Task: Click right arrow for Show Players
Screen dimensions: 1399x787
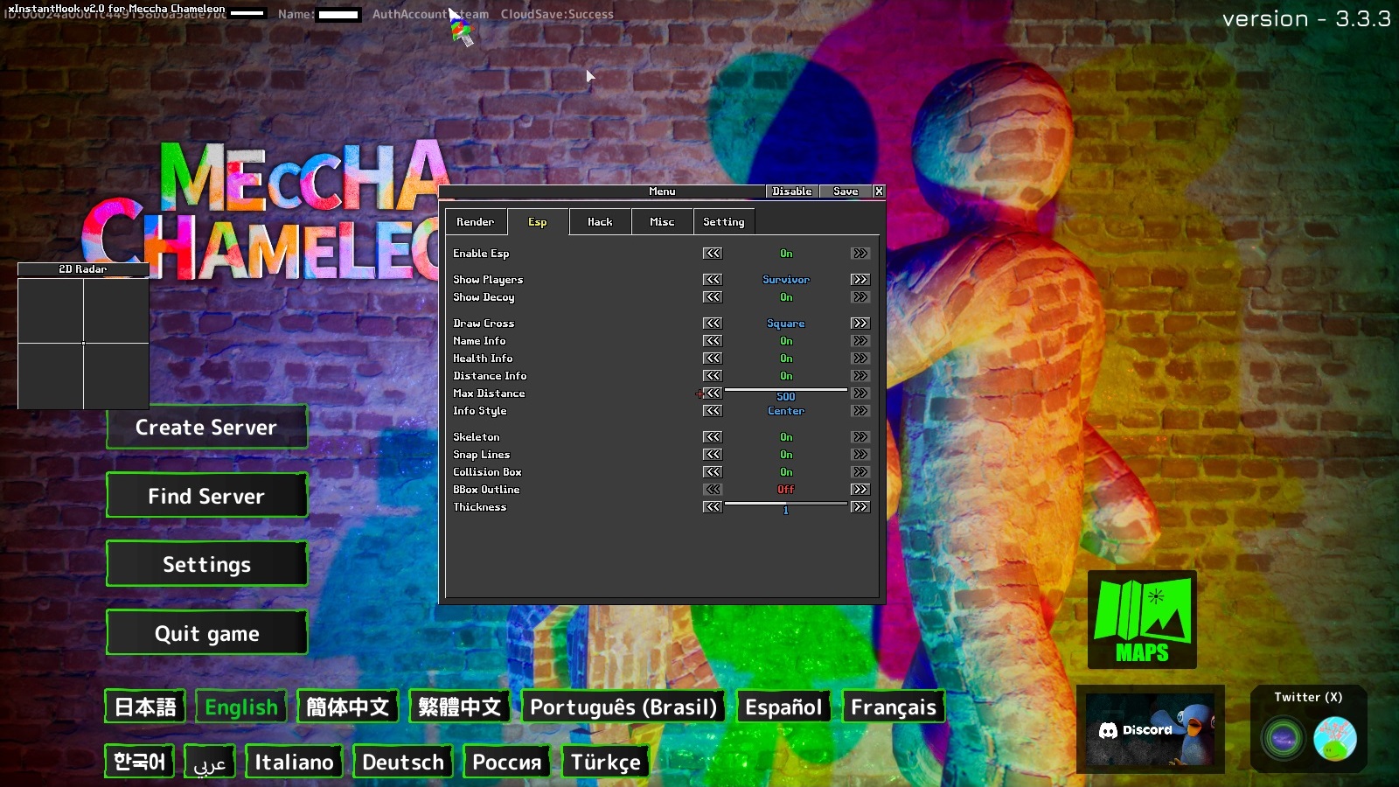Action: pos(860,280)
